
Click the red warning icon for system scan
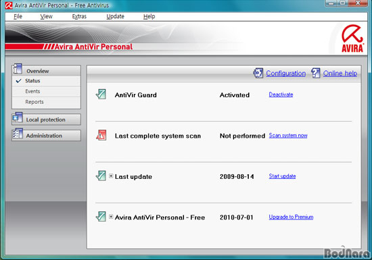point(101,135)
